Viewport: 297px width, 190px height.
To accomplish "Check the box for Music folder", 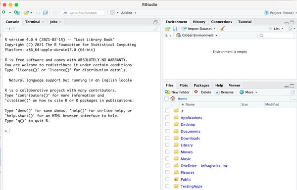I will click(x=167, y=159).
